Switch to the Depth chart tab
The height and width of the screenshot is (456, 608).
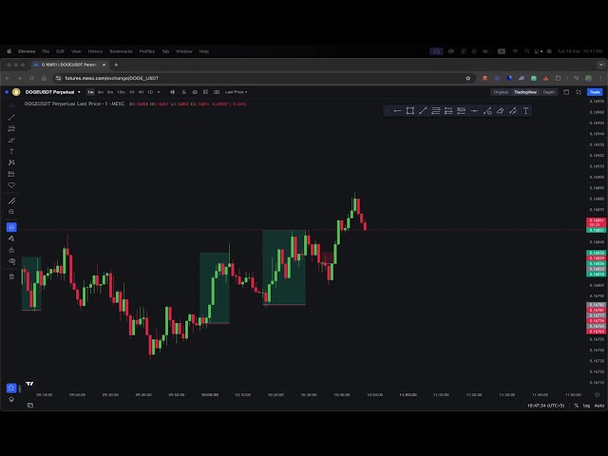click(549, 92)
